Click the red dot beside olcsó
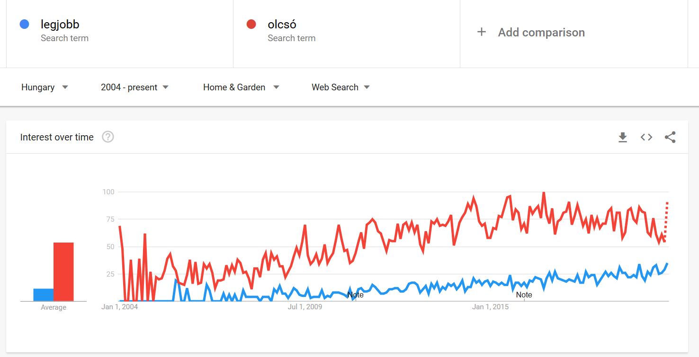The image size is (699, 357). coord(251,24)
